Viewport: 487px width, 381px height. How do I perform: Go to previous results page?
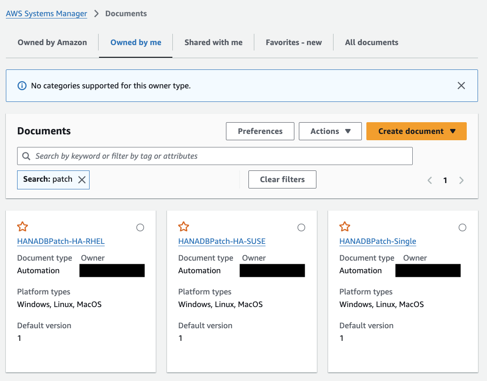point(430,180)
